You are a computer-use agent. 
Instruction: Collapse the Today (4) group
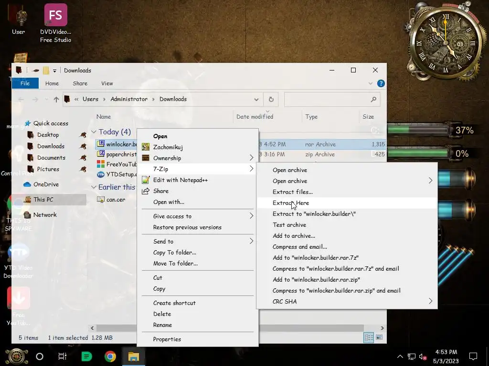(x=94, y=132)
